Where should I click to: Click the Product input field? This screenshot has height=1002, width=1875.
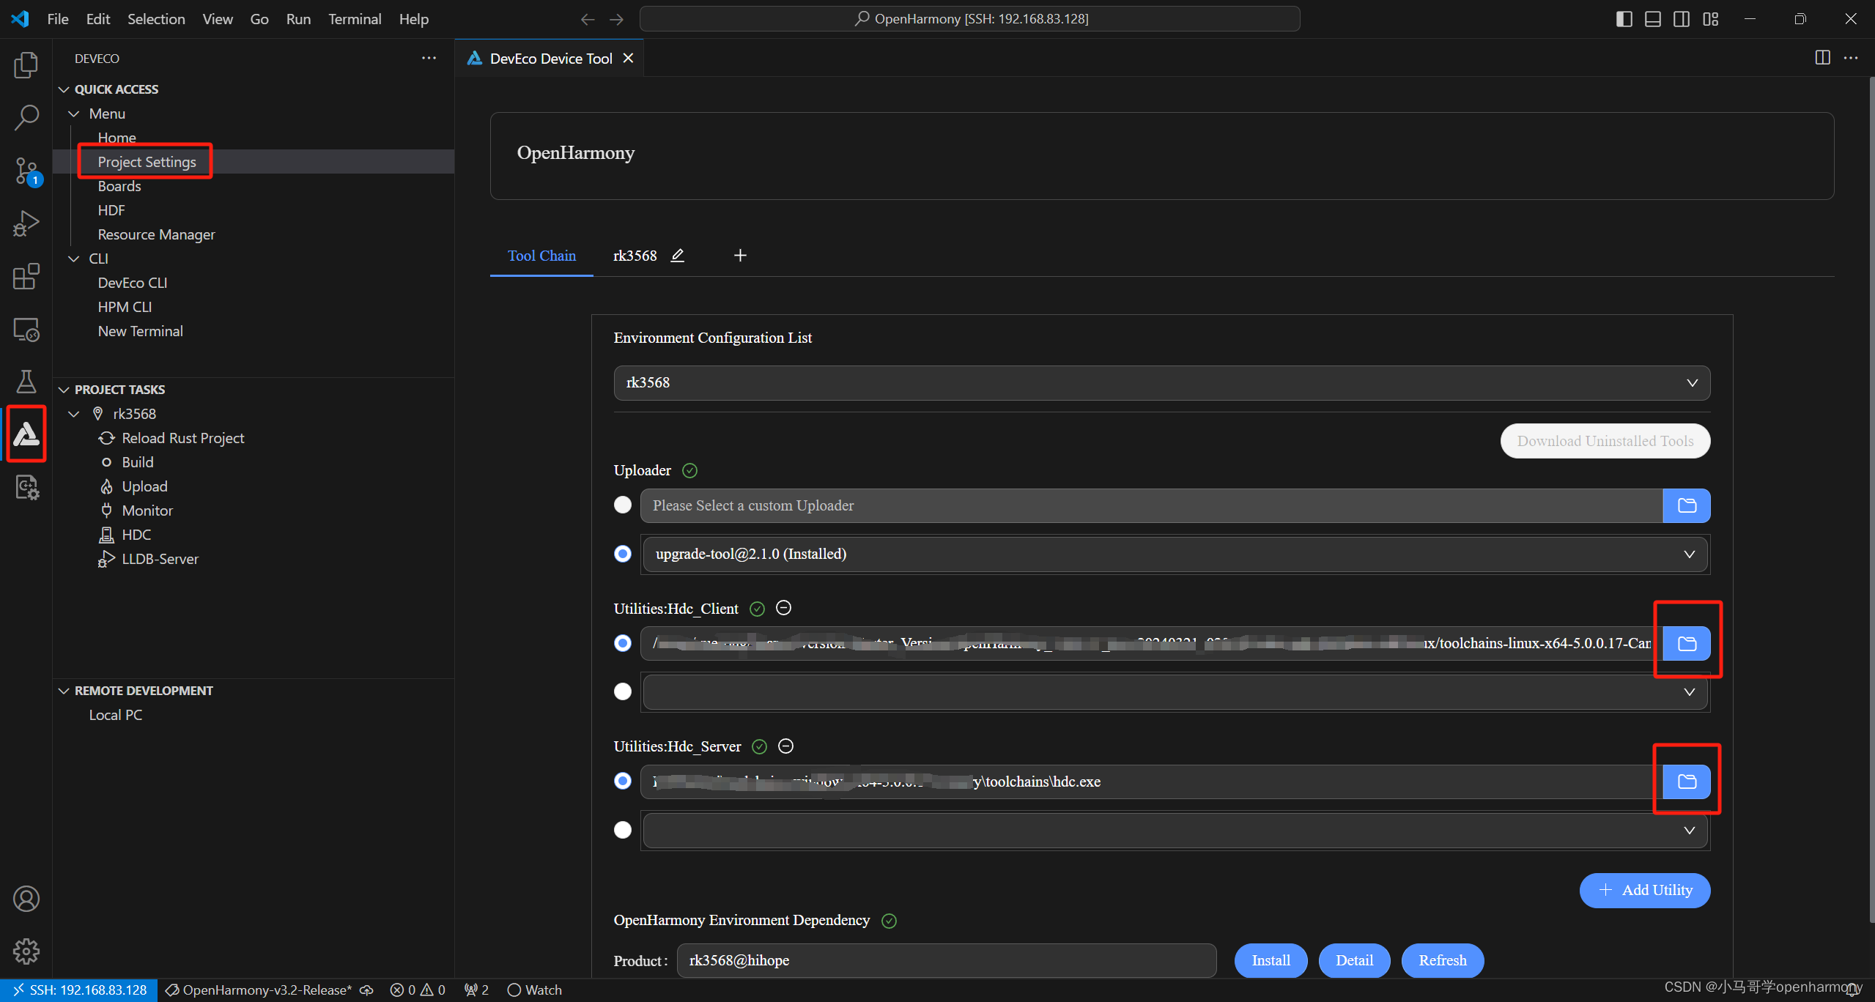pyautogui.click(x=945, y=960)
